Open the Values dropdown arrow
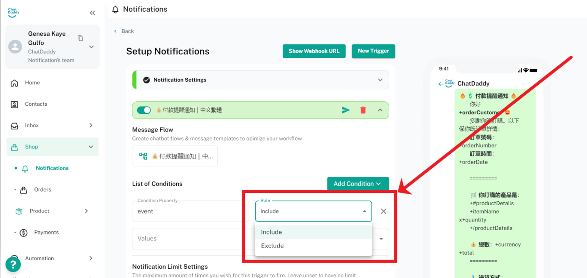 pyautogui.click(x=381, y=239)
